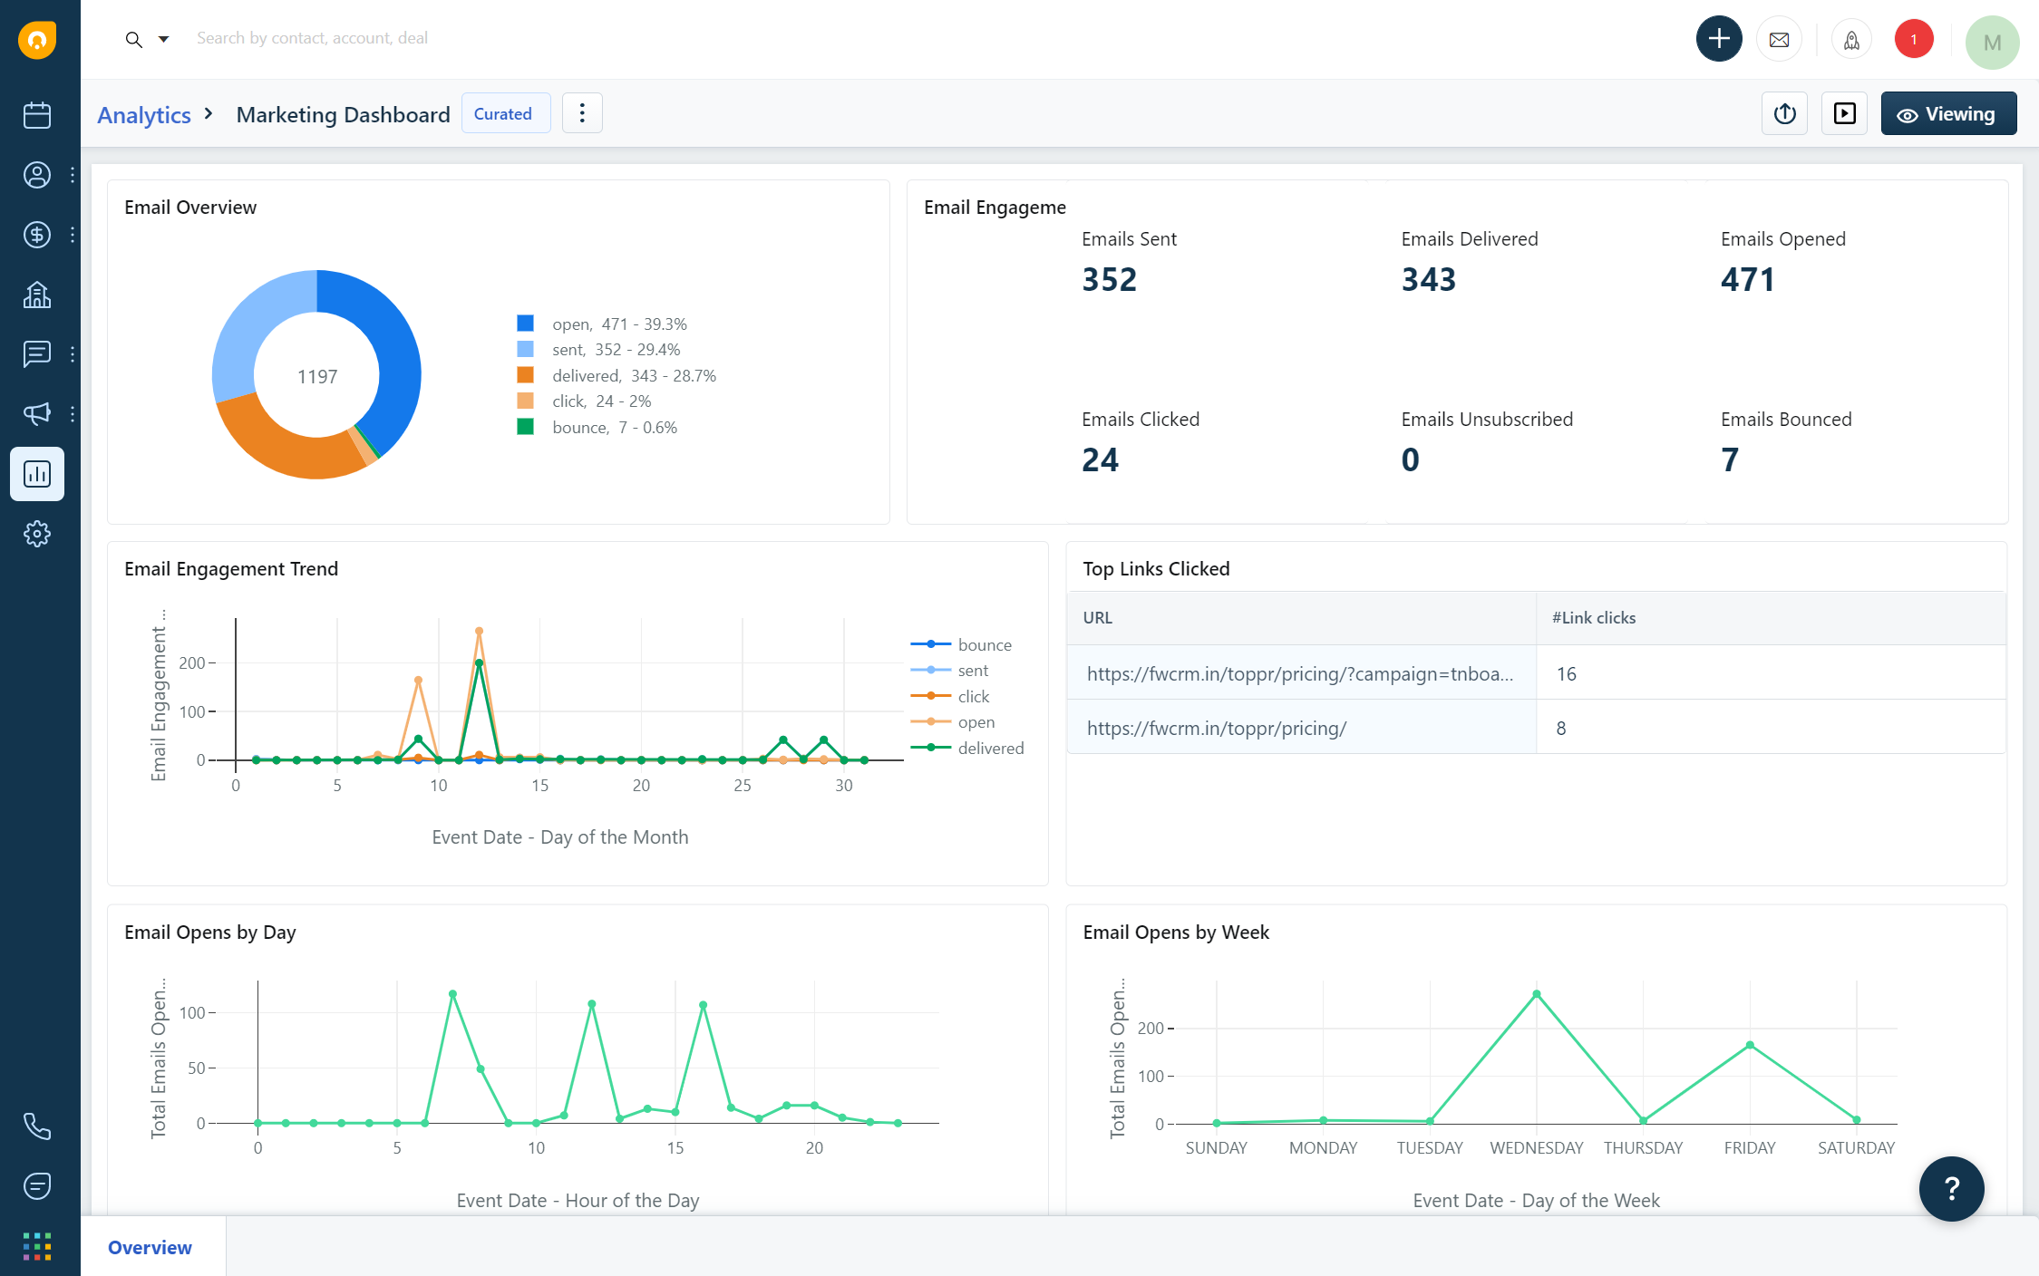This screenshot has width=2039, height=1276.
Task: Click the email envelope icon in header
Action: pos(1779,39)
